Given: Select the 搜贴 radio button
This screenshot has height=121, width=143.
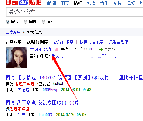Looking at the screenshot, I should click(x=8, y=22).
